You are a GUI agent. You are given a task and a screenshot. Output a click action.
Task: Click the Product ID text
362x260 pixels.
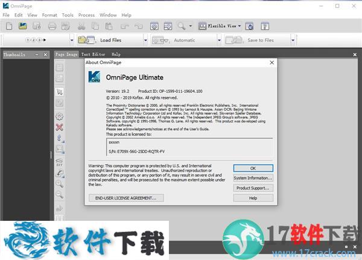click(x=170, y=91)
